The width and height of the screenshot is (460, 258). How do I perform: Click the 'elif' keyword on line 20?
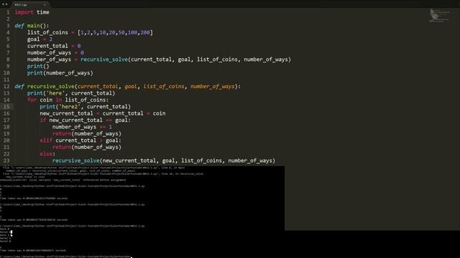(x=46, y=140)
